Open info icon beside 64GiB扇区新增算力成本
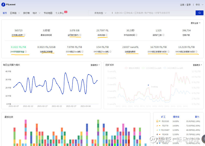Screen dimensions: 205x146 coord(196,52)
